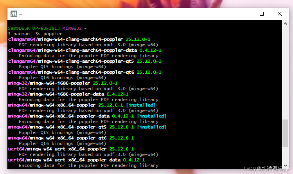Click ucrt64/mingw-w64-ucrt-x86_64-poppler 25.12.0-1 line
Viewport: 293px width, 174px height.
71,149
